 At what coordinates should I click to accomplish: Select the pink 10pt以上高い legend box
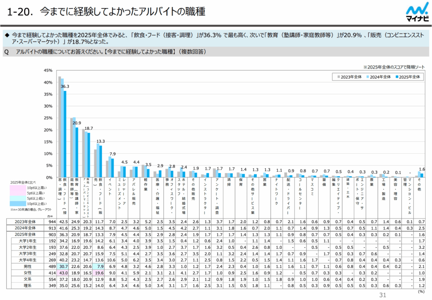19,187
